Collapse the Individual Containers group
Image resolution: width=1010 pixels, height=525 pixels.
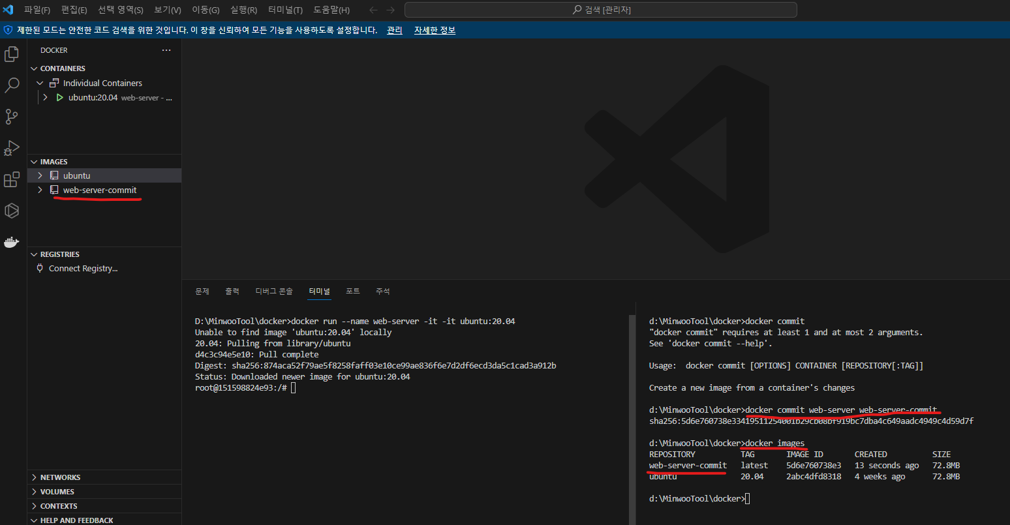click(40, 83)
